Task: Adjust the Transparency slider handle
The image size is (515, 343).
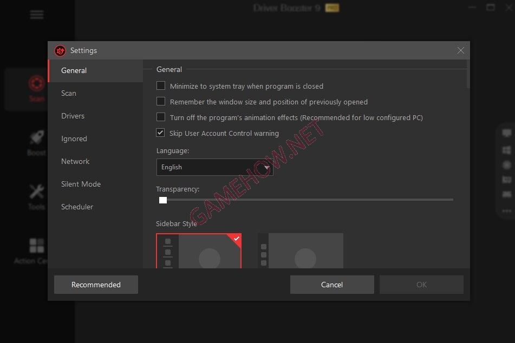Action: pyautogui.click(x=162, y=200)
